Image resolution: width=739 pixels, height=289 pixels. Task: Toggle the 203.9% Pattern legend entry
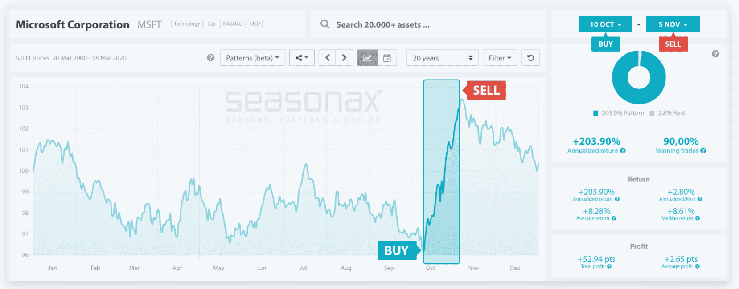click(x=619, y=113)
